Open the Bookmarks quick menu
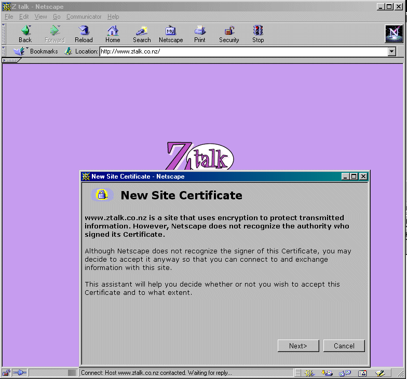Image resolution: width=407 pixels, height=379 pixels. (x=36, y=51)
